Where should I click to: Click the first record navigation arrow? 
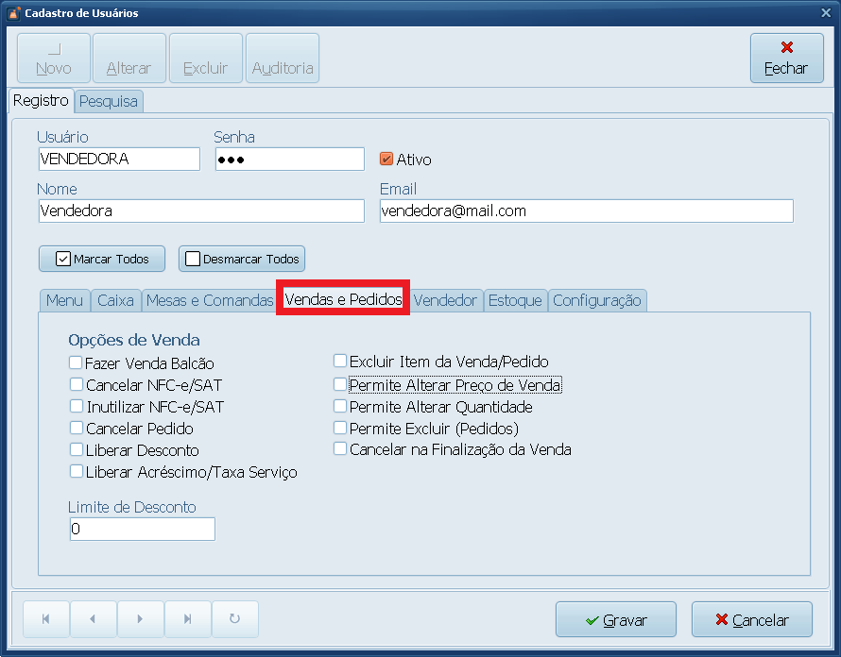[46, 619]
